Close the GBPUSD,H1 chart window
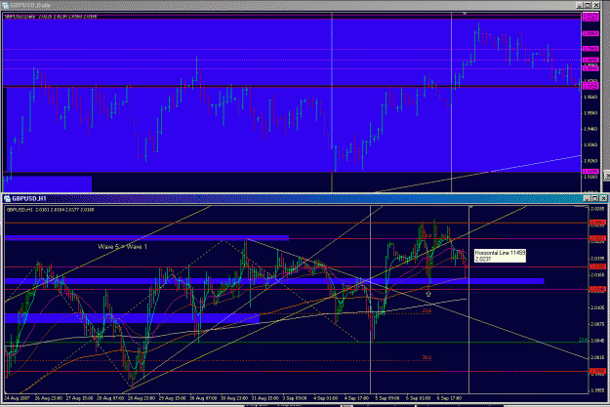 click(603, 198)
